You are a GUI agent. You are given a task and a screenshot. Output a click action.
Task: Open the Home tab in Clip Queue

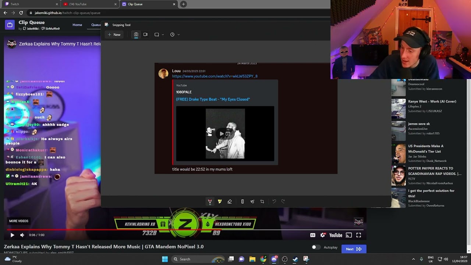click(77, 25)
